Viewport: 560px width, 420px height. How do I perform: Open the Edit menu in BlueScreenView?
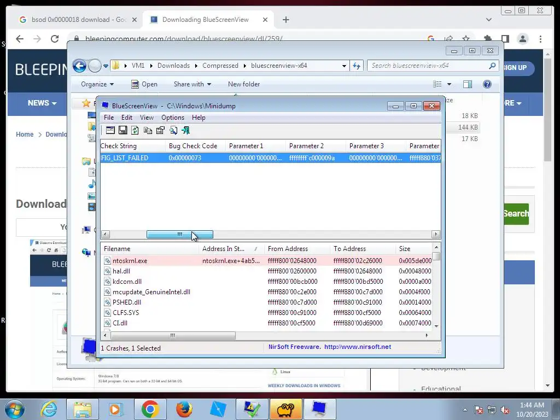point(127,118)
